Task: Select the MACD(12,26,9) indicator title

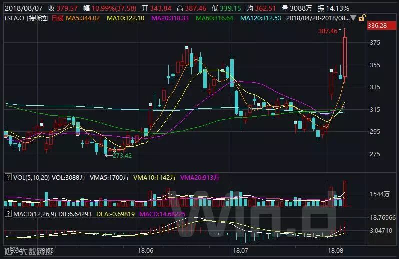Action: pyautogui.click(x=35, y=214)
